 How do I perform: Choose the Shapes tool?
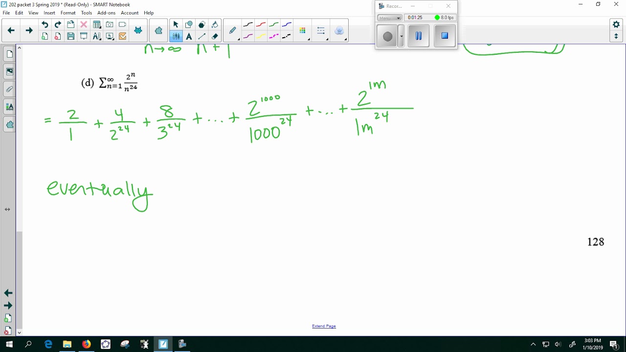click(189, 24)
